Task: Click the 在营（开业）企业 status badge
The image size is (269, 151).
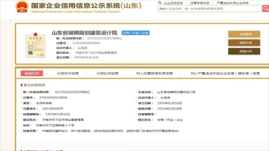Action: (135, 33)
